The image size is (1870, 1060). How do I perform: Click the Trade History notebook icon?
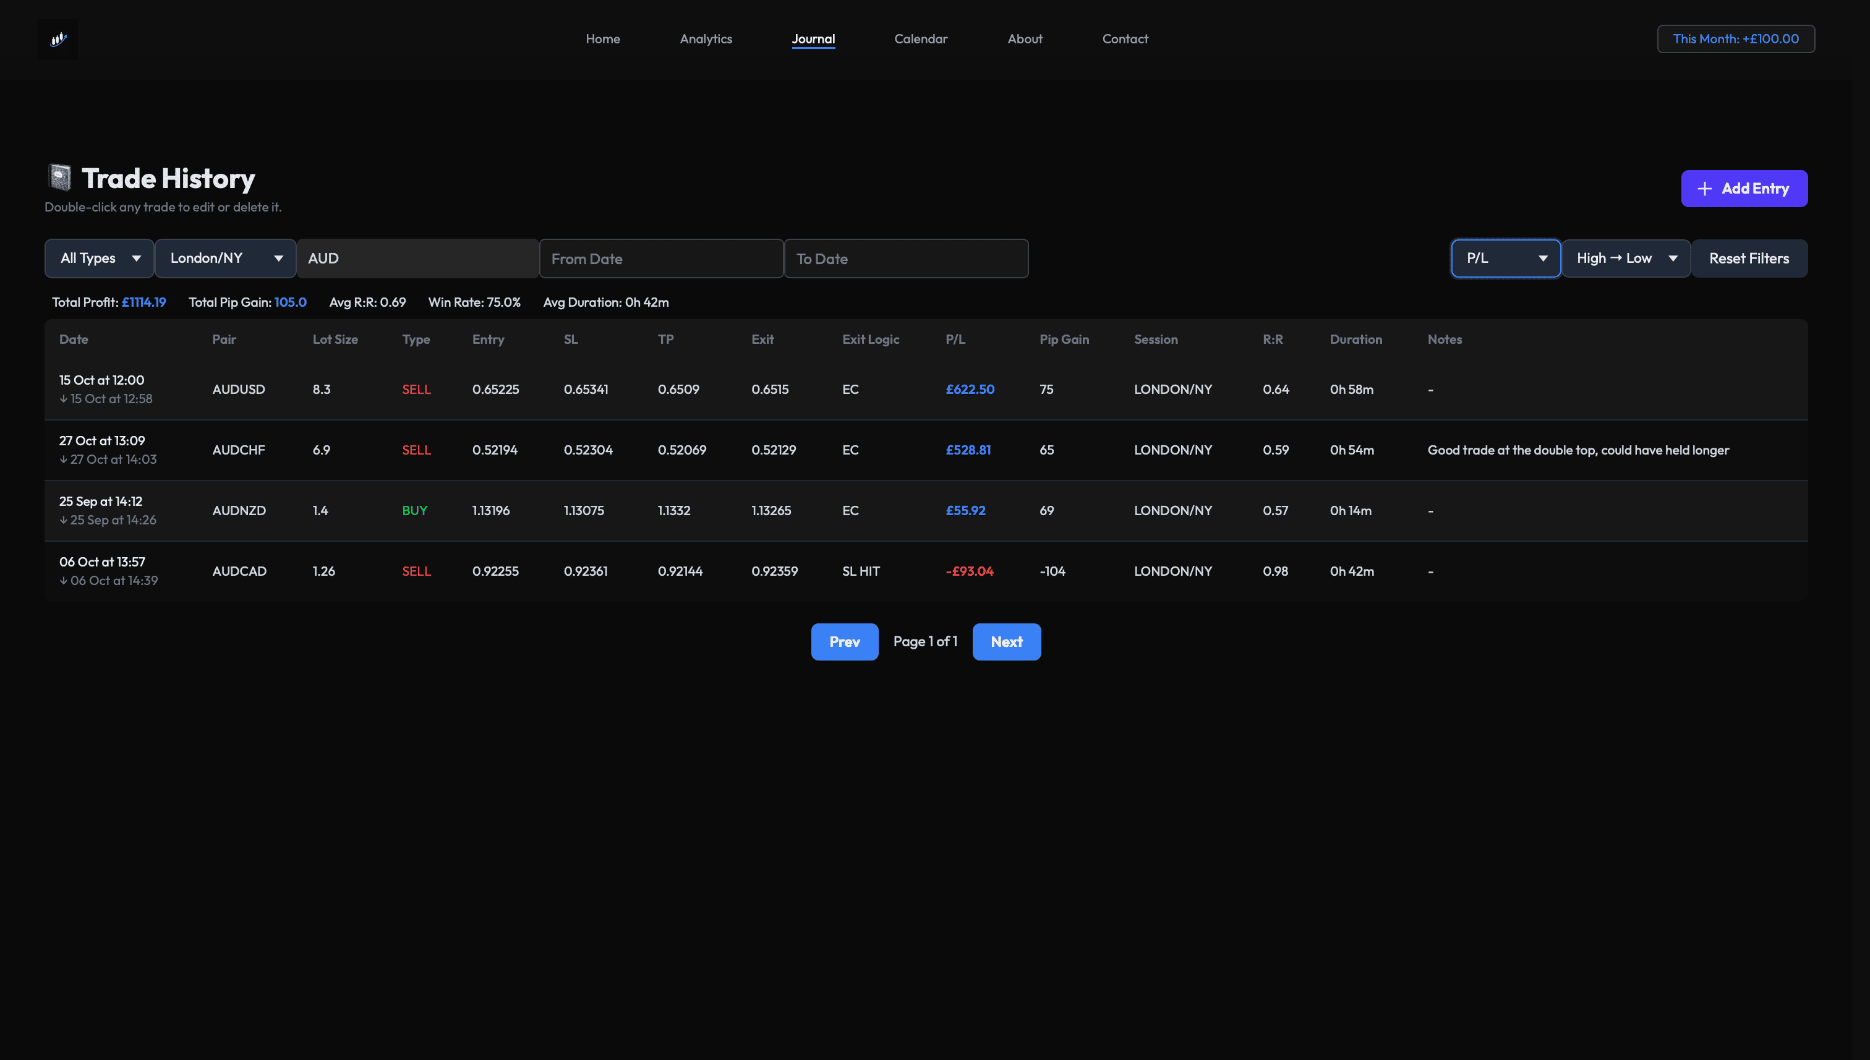pyautogui.click(x=60, y=177)
